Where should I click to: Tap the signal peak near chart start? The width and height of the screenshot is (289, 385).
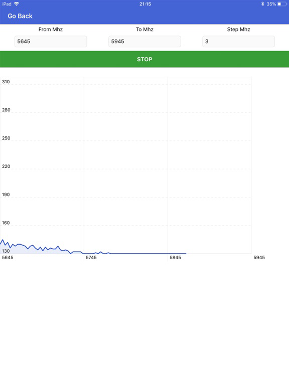click(3, 240)
